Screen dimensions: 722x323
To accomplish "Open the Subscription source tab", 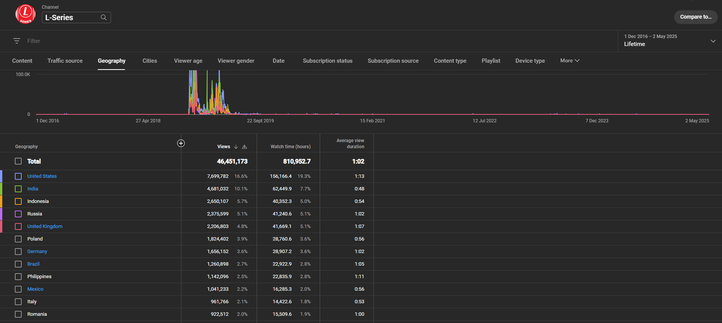I will [393, 61].
